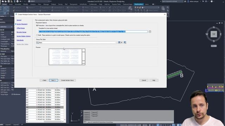Click the table vertical scrollbar down arrow
The image size is (225, 126).
pos(65,119)
